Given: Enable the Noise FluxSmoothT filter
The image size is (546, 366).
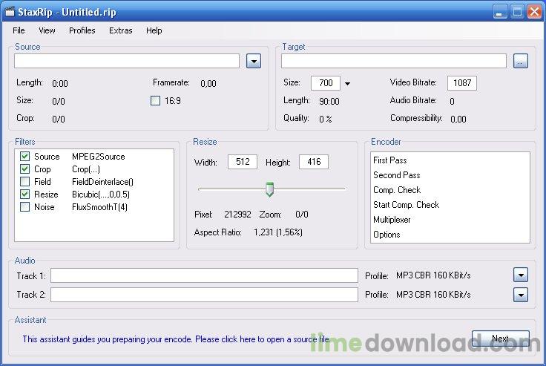Looking at the screenshot, I should (x=25, y=207).
